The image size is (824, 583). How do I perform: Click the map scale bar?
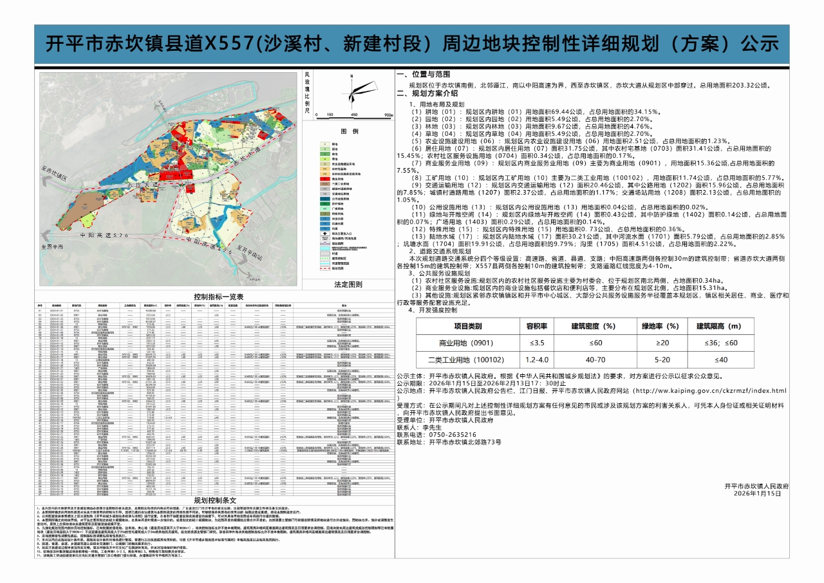pyautogui.click(x=354, y=118)
